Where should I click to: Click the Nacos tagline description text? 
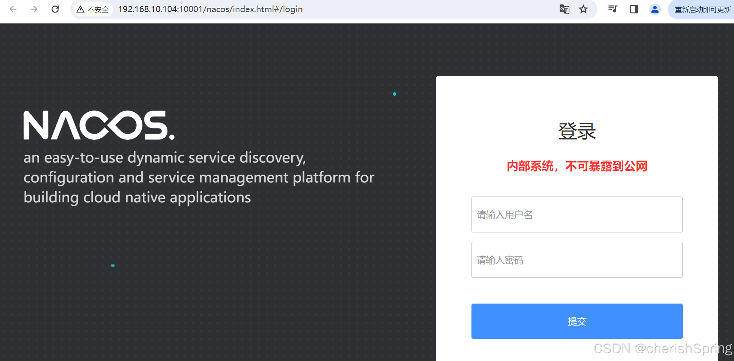pos(199,178)
